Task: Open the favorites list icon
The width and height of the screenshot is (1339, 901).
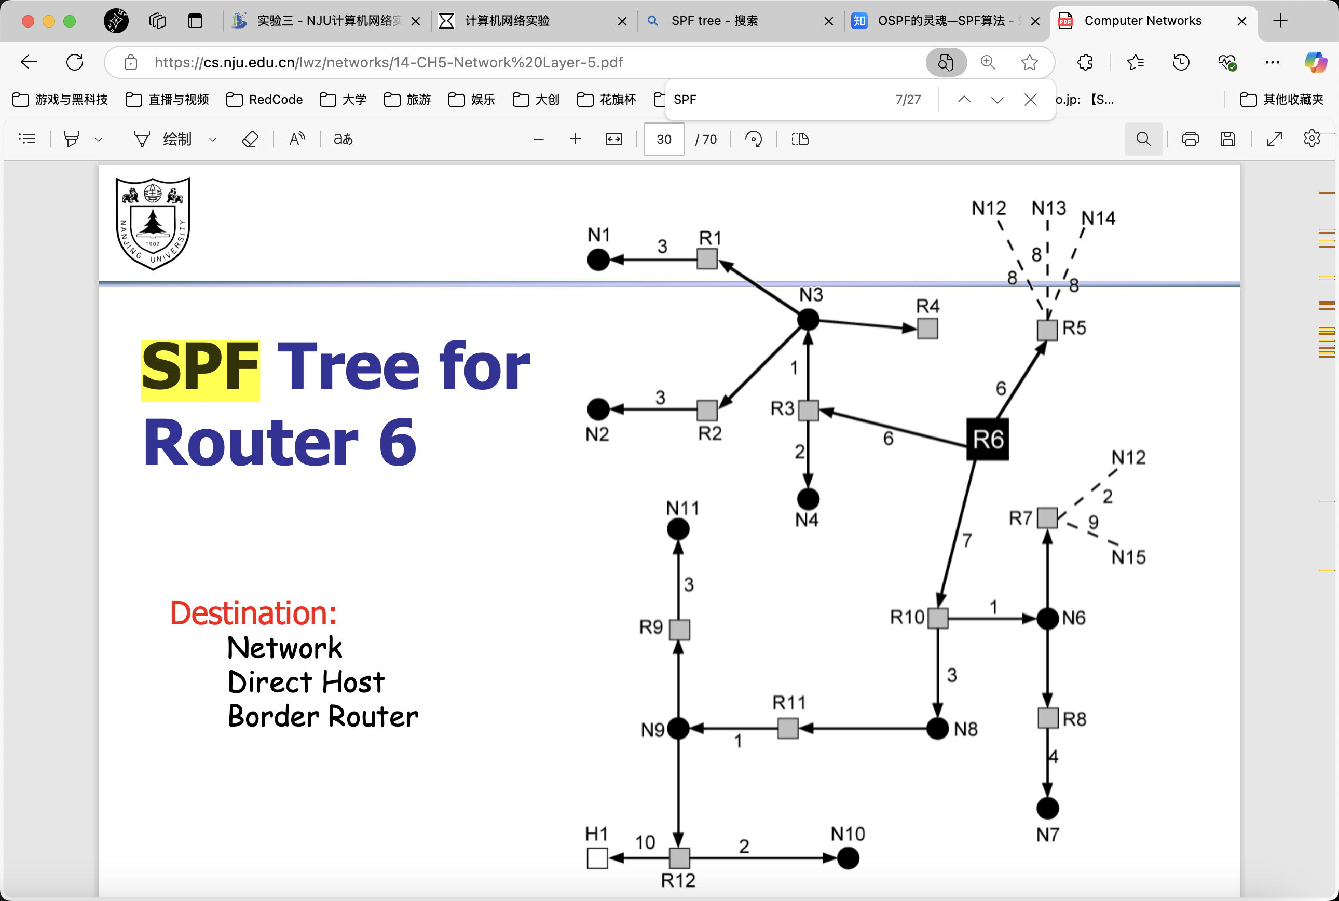Action: (1136, 62)
